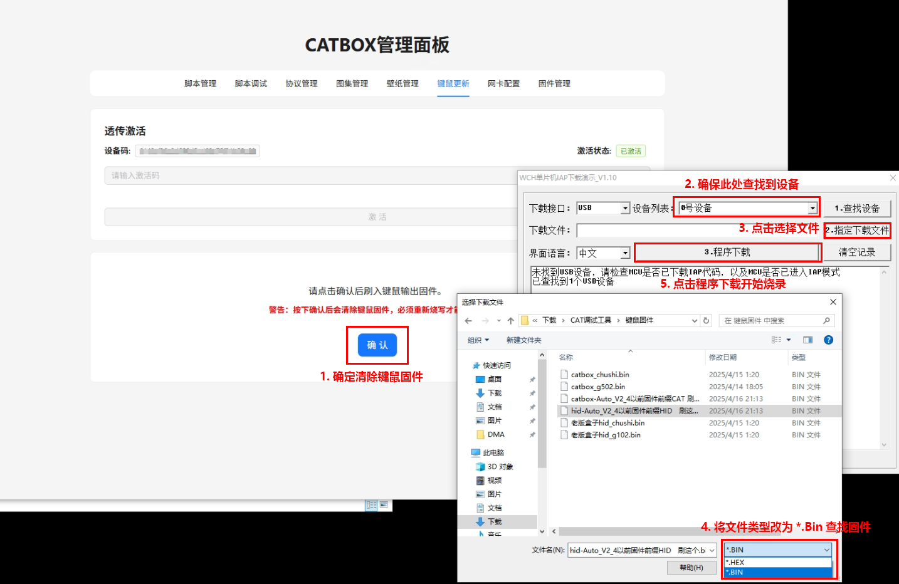
Task: Click 新建文件夹 in file dialog
Action: pos(523,340)
